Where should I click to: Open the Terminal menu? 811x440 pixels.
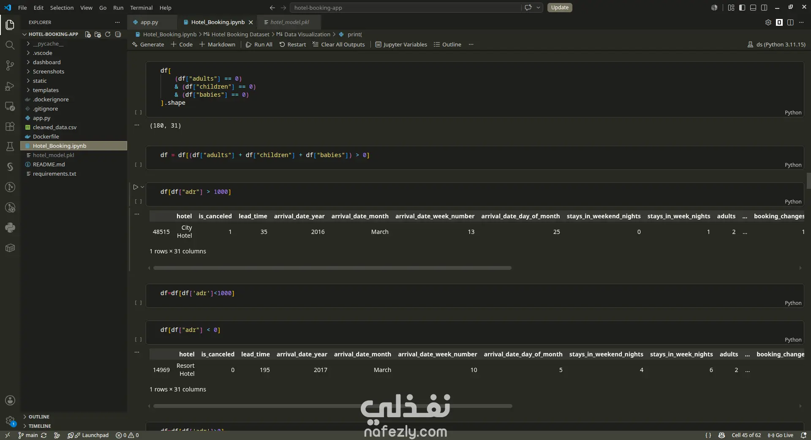[141, 8]
